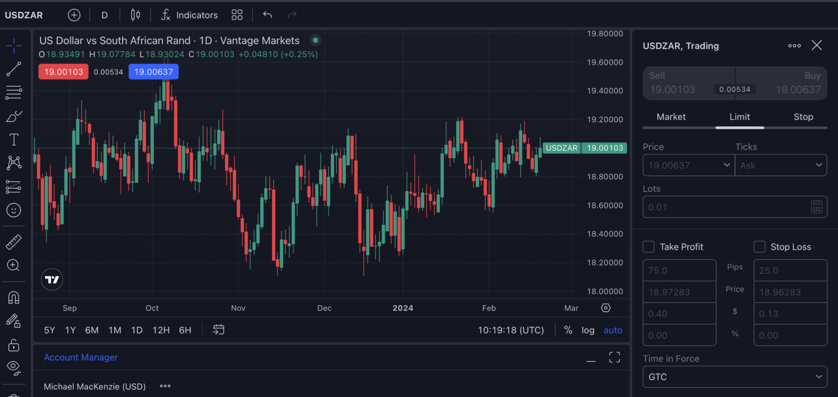
Task: Select the brush drawing tool
Action: 14,116
